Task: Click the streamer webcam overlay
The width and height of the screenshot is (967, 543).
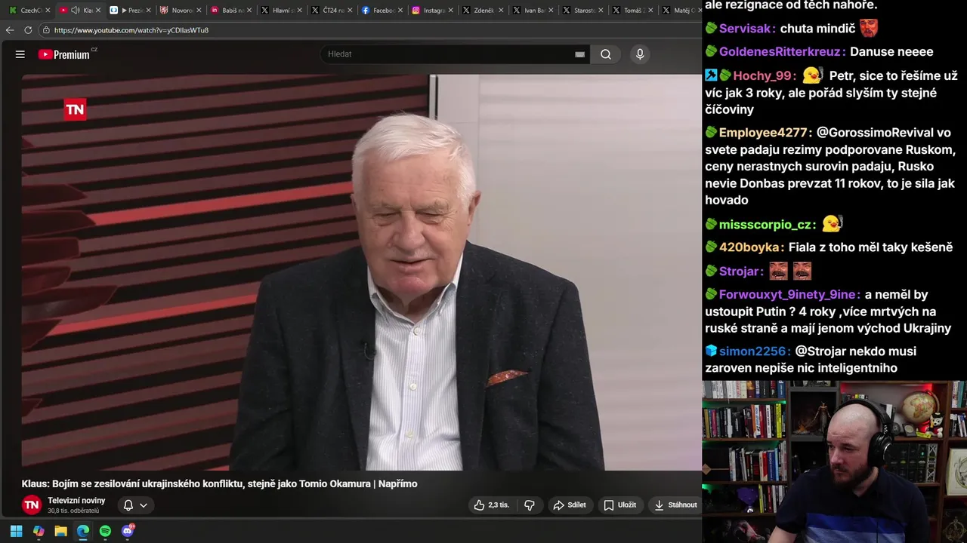Action: click(x=835, y=462)
